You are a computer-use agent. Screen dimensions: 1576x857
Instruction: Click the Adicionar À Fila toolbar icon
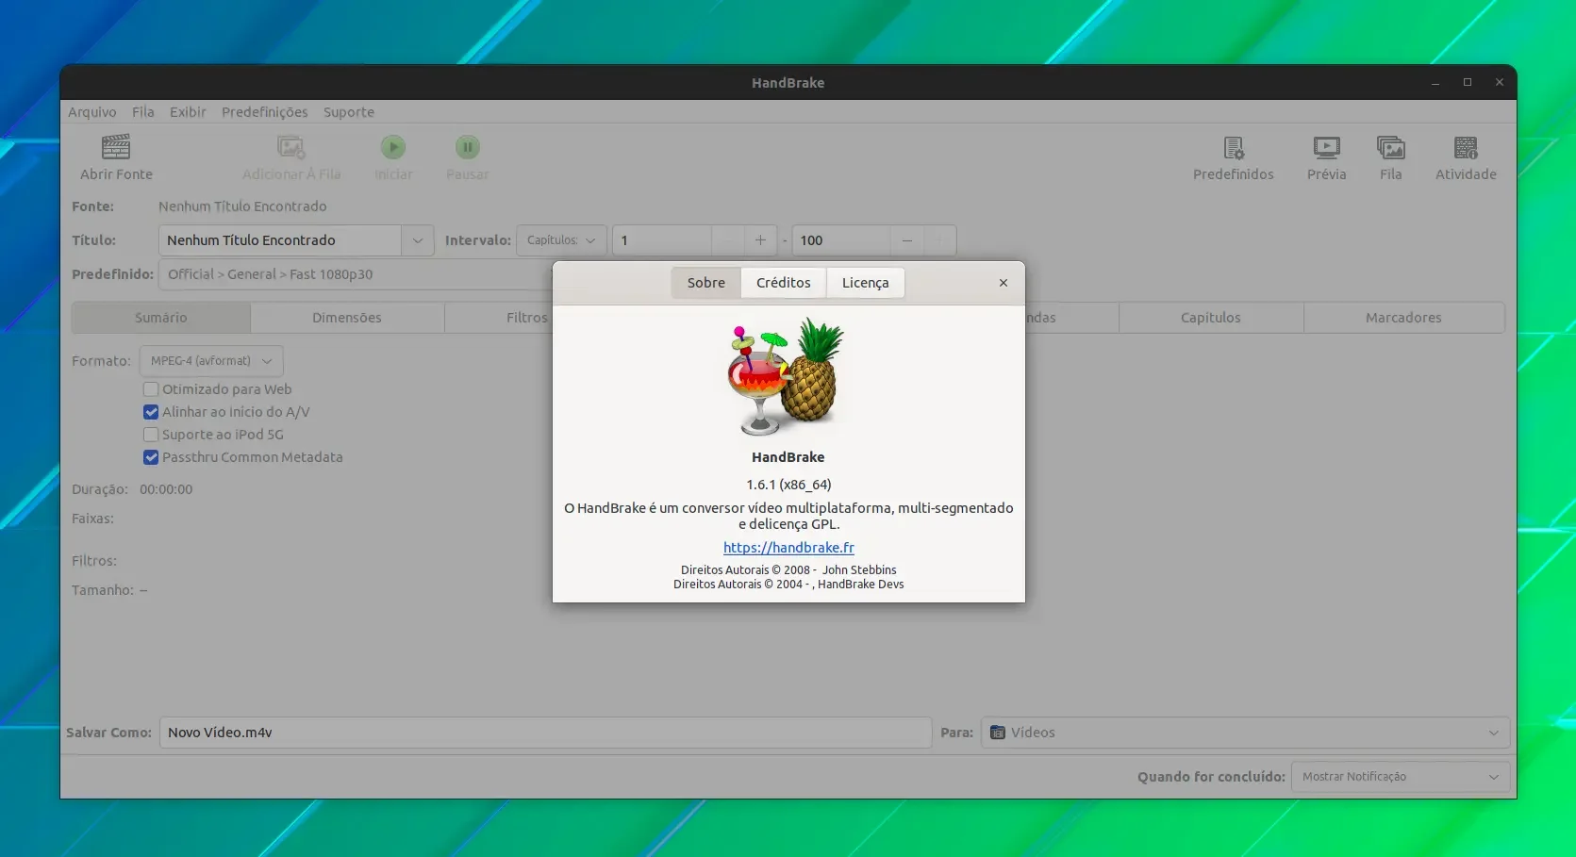pyautogui.click(x=290, y=147)
